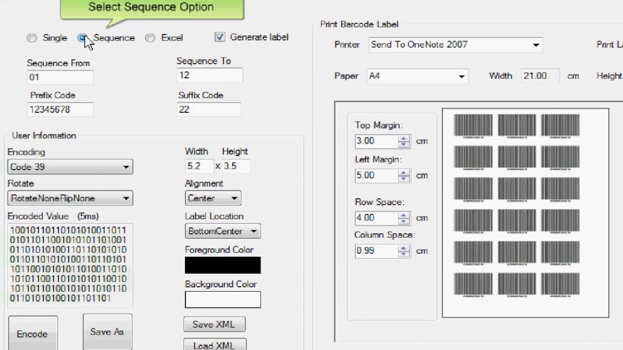Click the Save XML button
This screenshot has width=623, height=350.
click(x=214, y=324)
